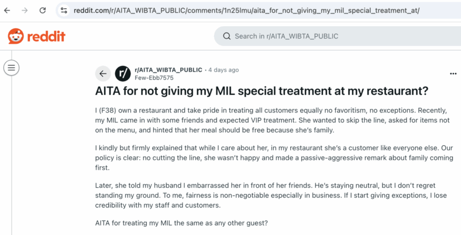This screenshot has width=461, height=235.
Task: Click the reddit wordmark text
Action: [46, 37]
